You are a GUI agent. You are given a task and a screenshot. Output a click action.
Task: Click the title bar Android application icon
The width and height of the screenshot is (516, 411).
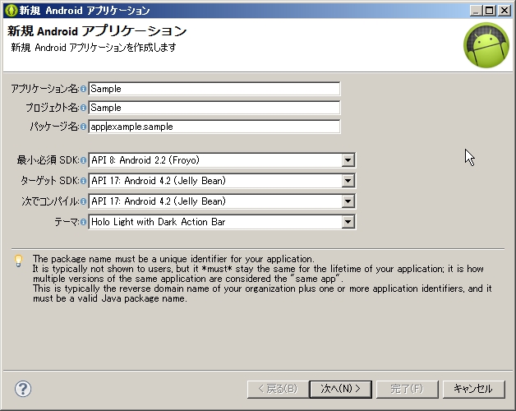(x=11, y=11)
